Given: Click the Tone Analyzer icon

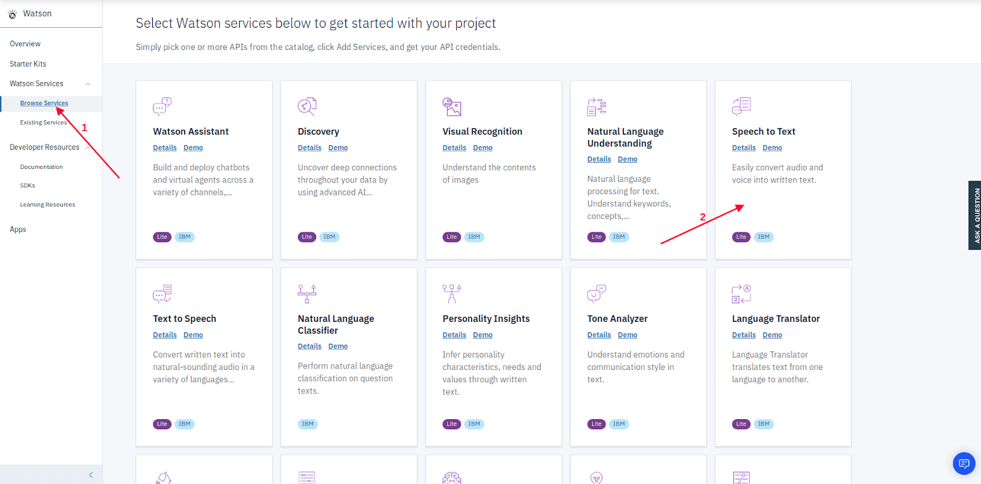Looking at the screenshot, I should click(597, 293).
